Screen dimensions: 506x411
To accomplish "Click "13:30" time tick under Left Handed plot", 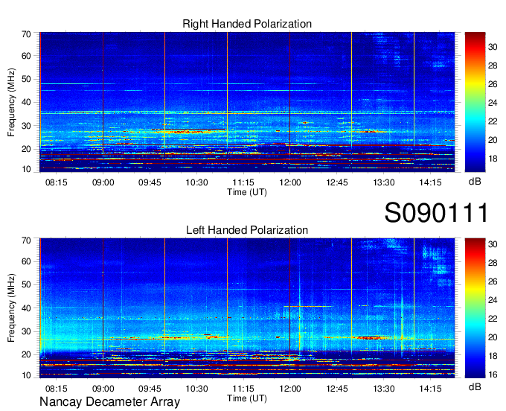I will click(x=384, y=388).
